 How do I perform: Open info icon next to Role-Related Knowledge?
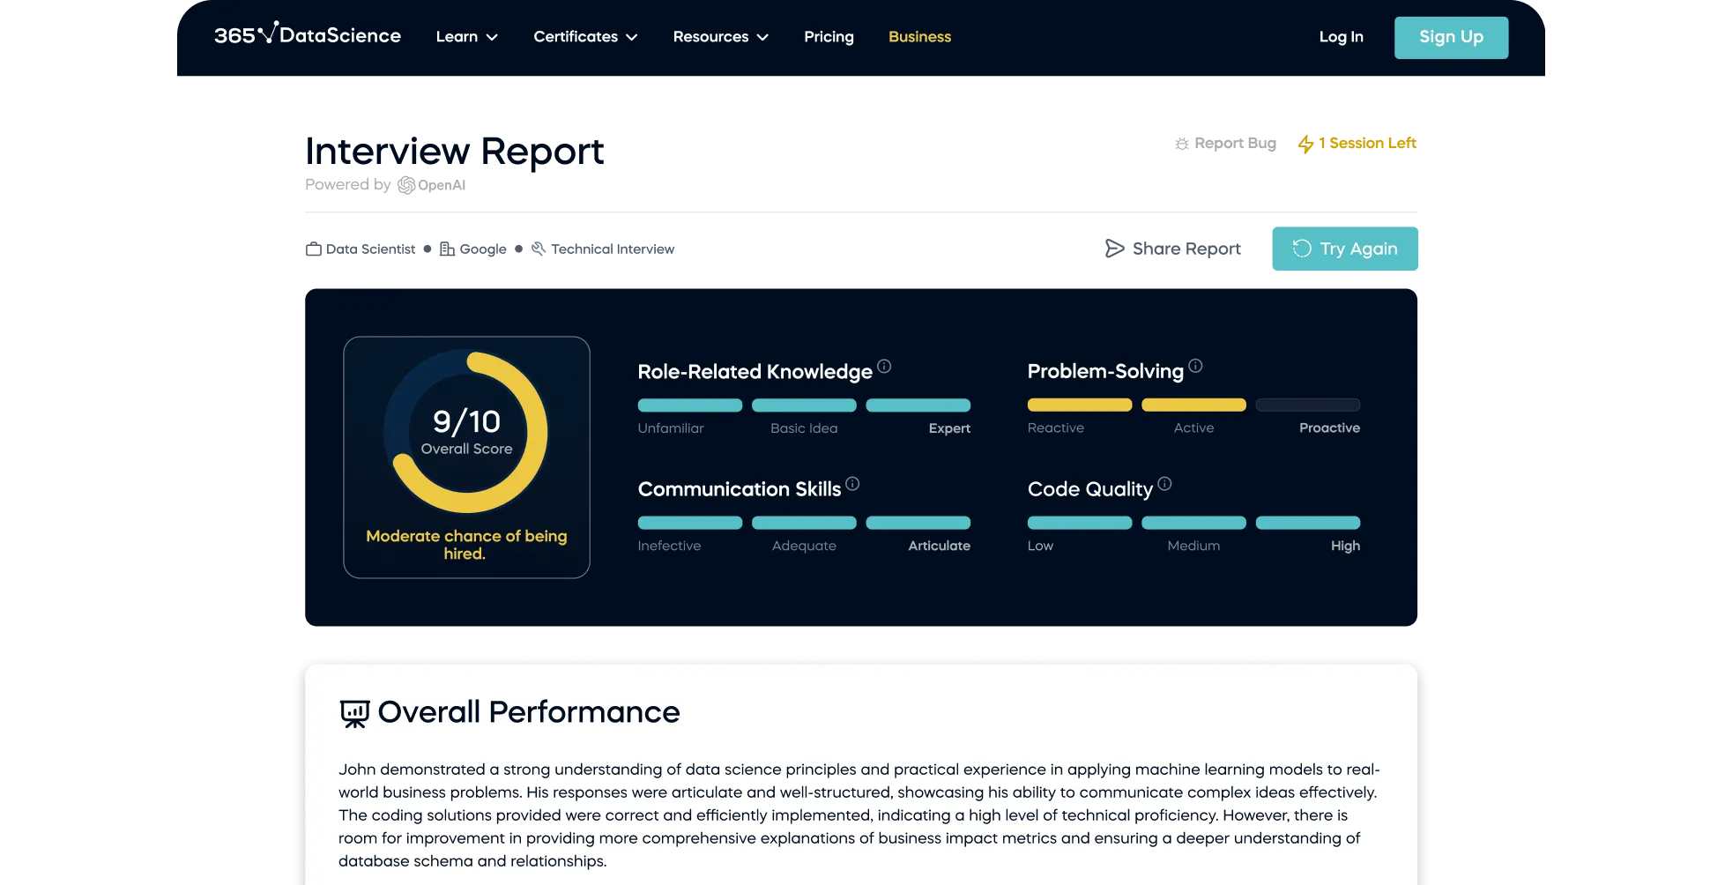tap(884, 366)
